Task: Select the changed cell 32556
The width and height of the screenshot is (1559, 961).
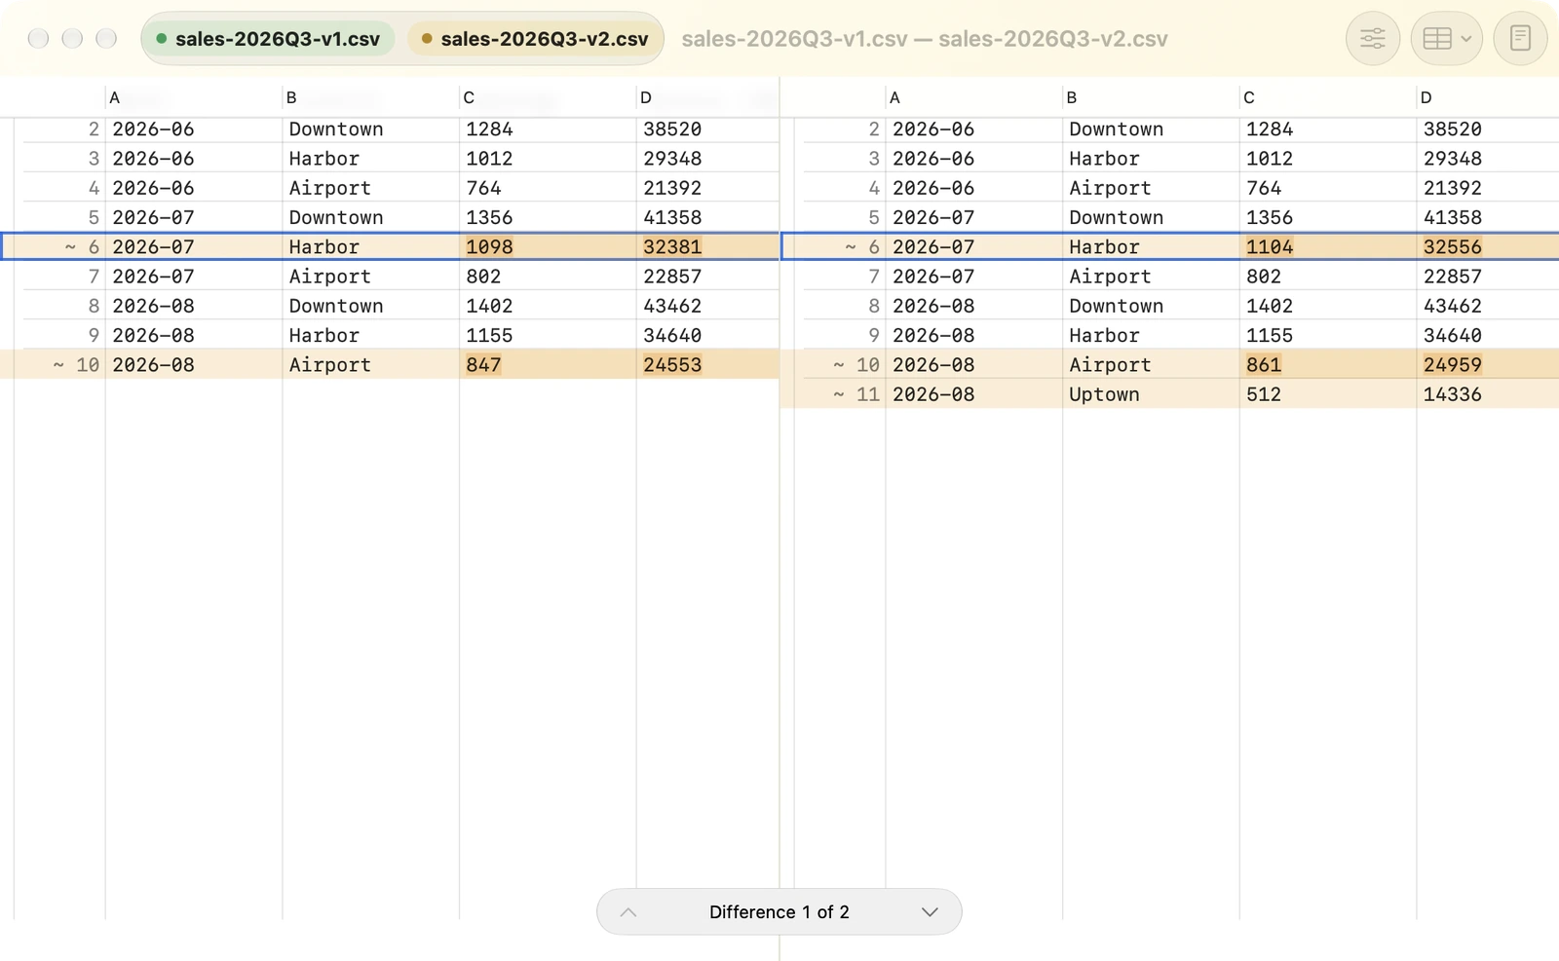Action: point(1452,247)
